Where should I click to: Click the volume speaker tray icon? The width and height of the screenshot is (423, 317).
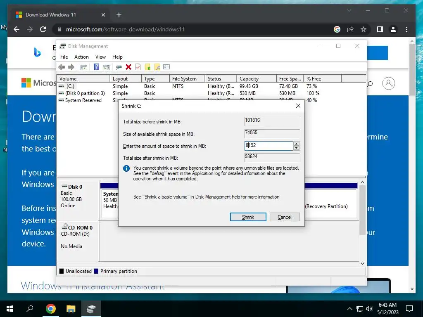370,309
